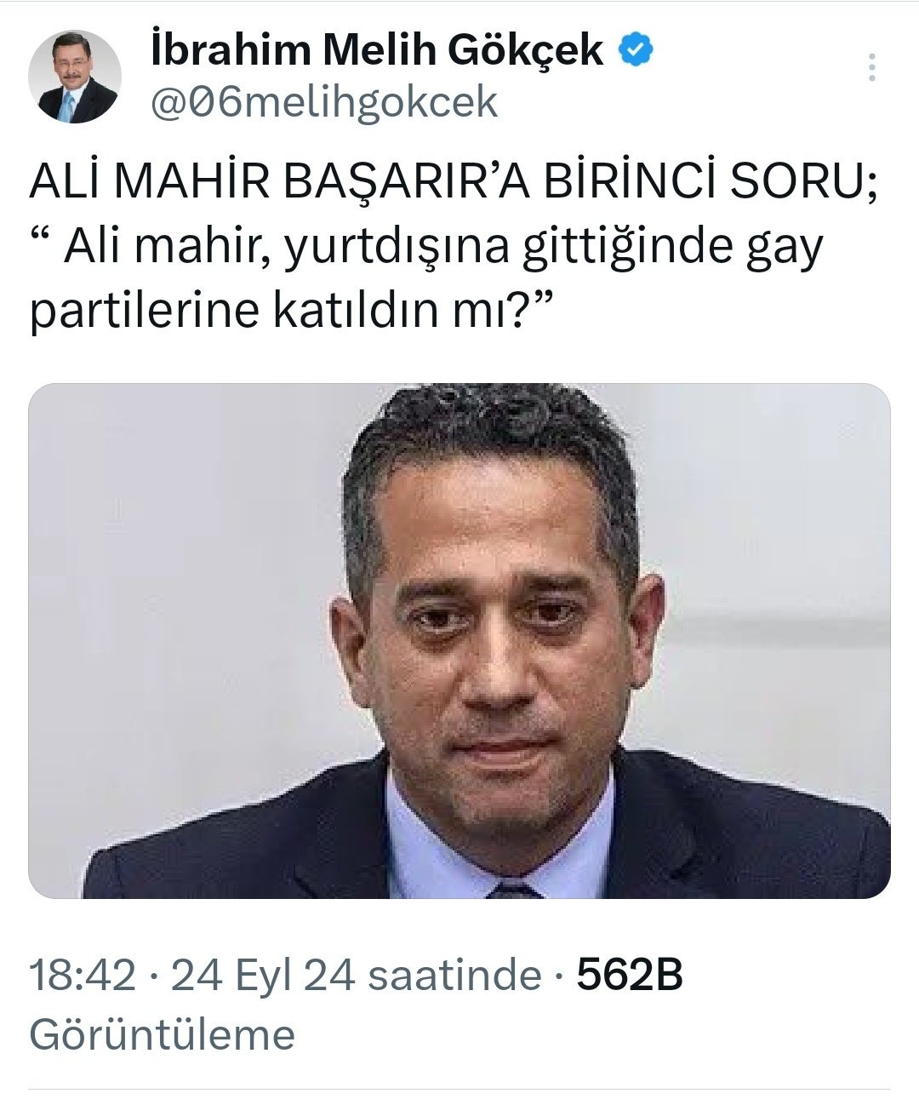Open the 562B view count
Viewport: 919px width, 1105px height.
630,976
